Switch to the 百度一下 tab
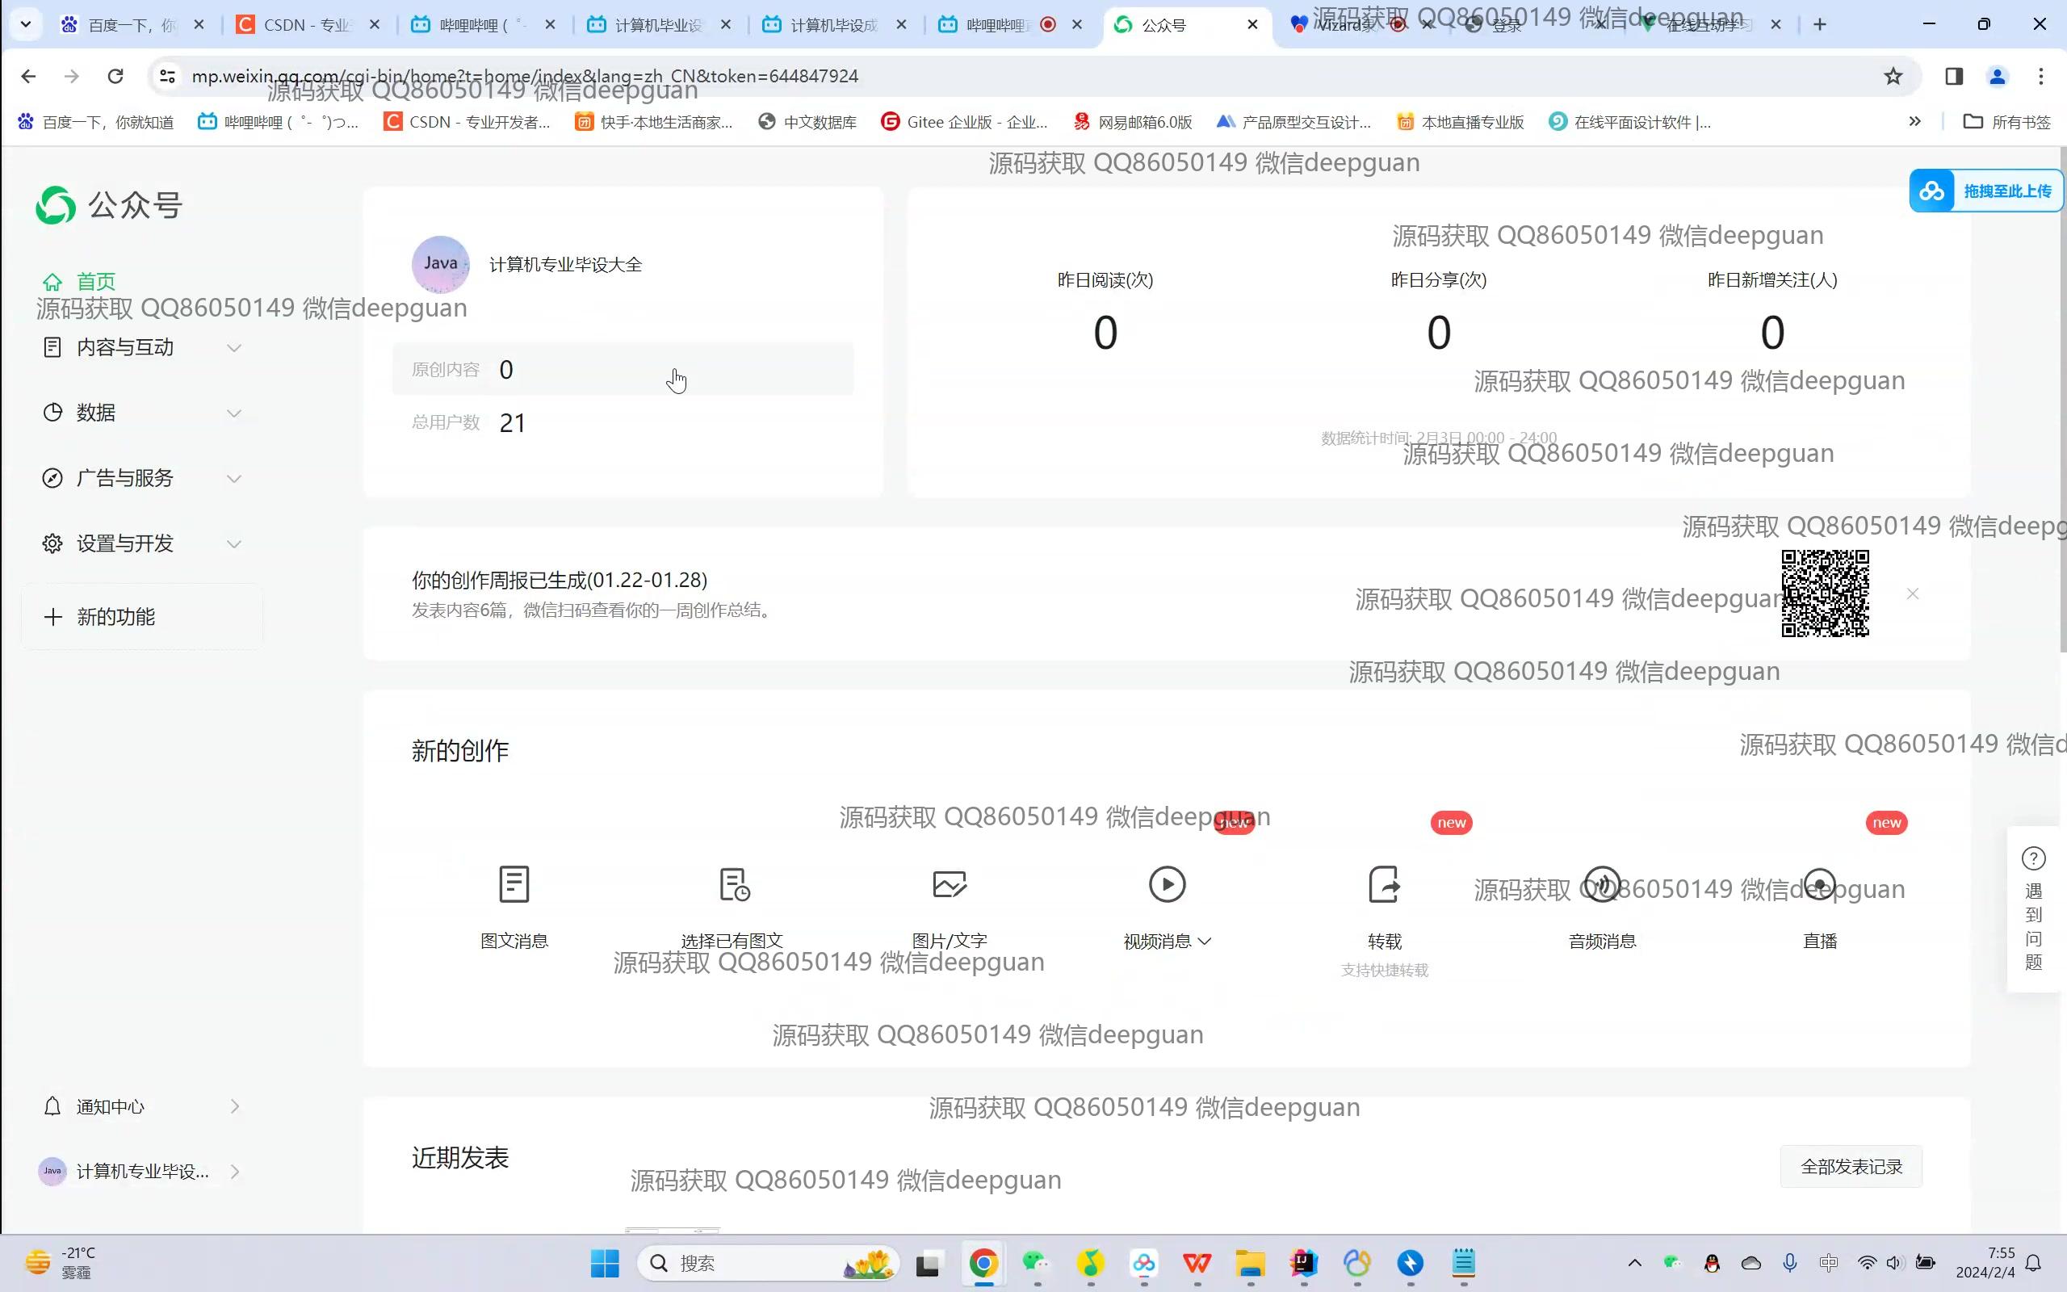The image size is (2067, 1292). click(131, 25)
